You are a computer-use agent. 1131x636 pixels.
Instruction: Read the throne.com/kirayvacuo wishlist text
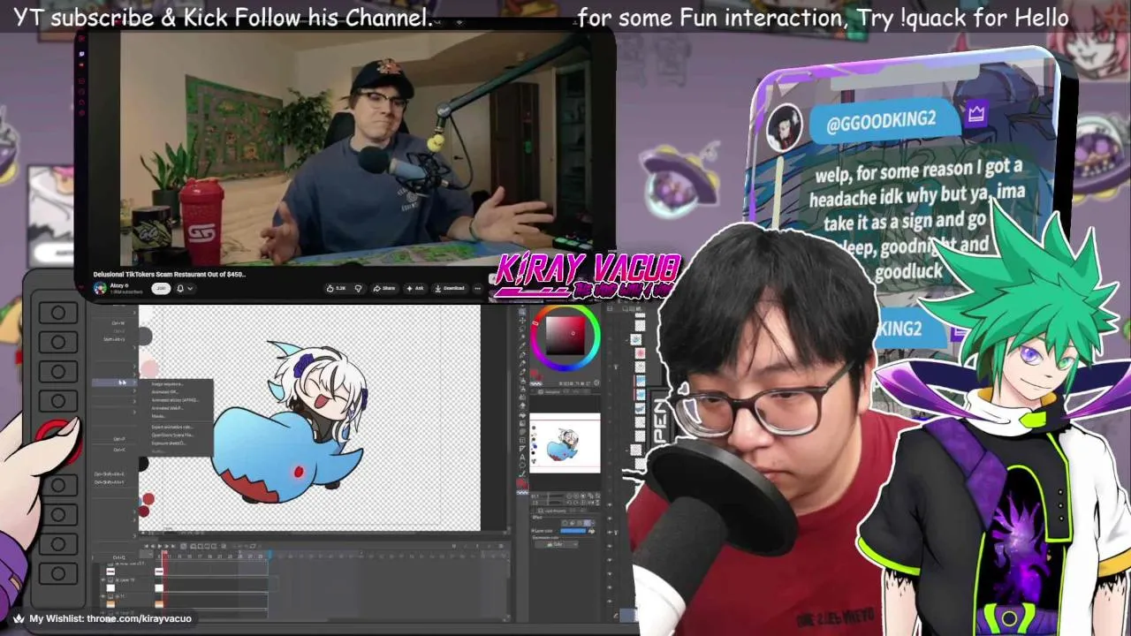coord(139,618)
